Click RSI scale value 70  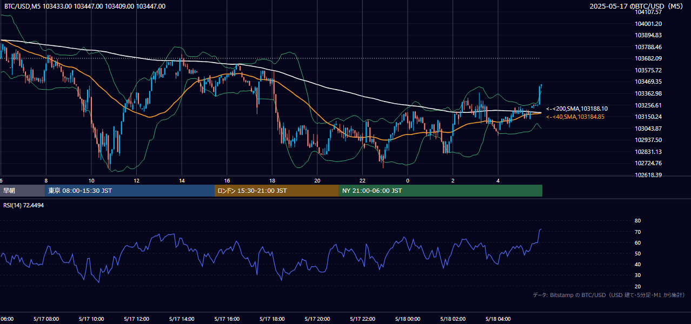pyautogui.click(x=637, y=232)
